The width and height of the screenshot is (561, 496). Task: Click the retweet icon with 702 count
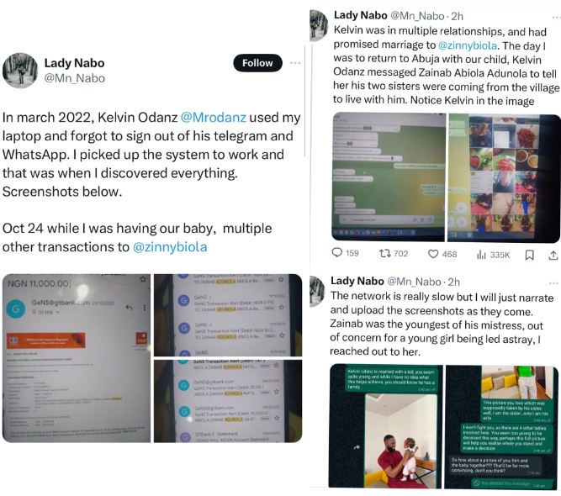(x=385, y=254)
